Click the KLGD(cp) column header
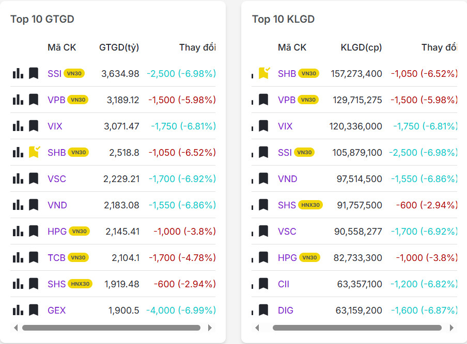The image size is (467, 344). point(361,47)
